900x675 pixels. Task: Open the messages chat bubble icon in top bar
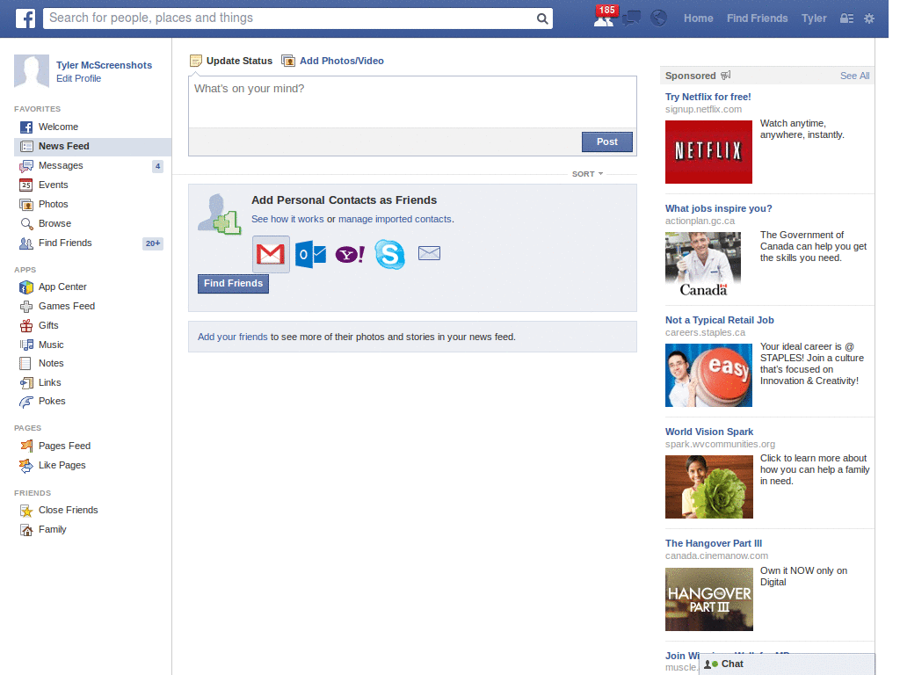pyautogui.click(x=631, y=18)
